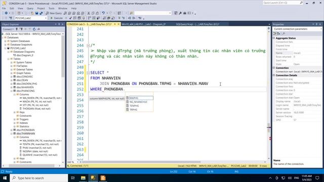
Task: Click the Cut scissors icon
Action: (x=89, y=13)
